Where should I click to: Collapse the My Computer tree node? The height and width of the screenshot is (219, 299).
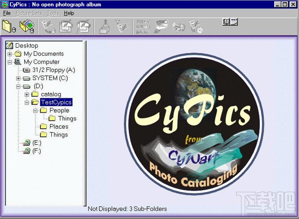click(x=9, y=62)
